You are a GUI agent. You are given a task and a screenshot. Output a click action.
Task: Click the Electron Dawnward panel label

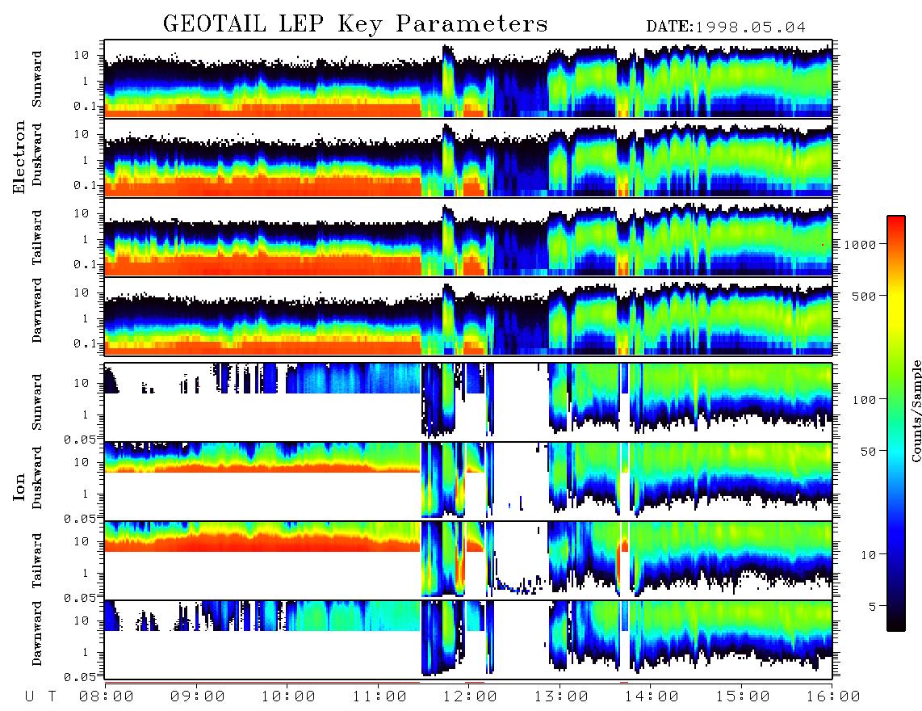(x=37, y=311)
